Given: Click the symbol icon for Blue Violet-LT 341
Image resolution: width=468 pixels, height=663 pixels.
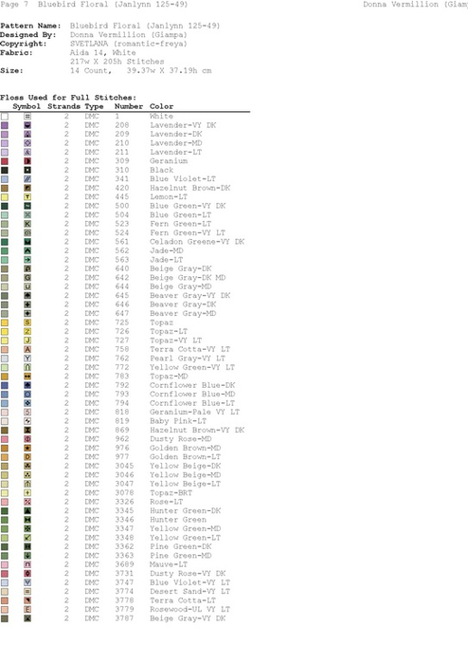Looking at the screenshot, I should [27, 179].
